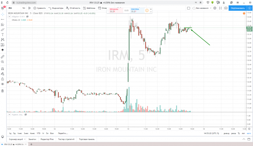Hide all drawings with the eye icon
This screenshot has width=253, height=146.
tap(3, 84)
